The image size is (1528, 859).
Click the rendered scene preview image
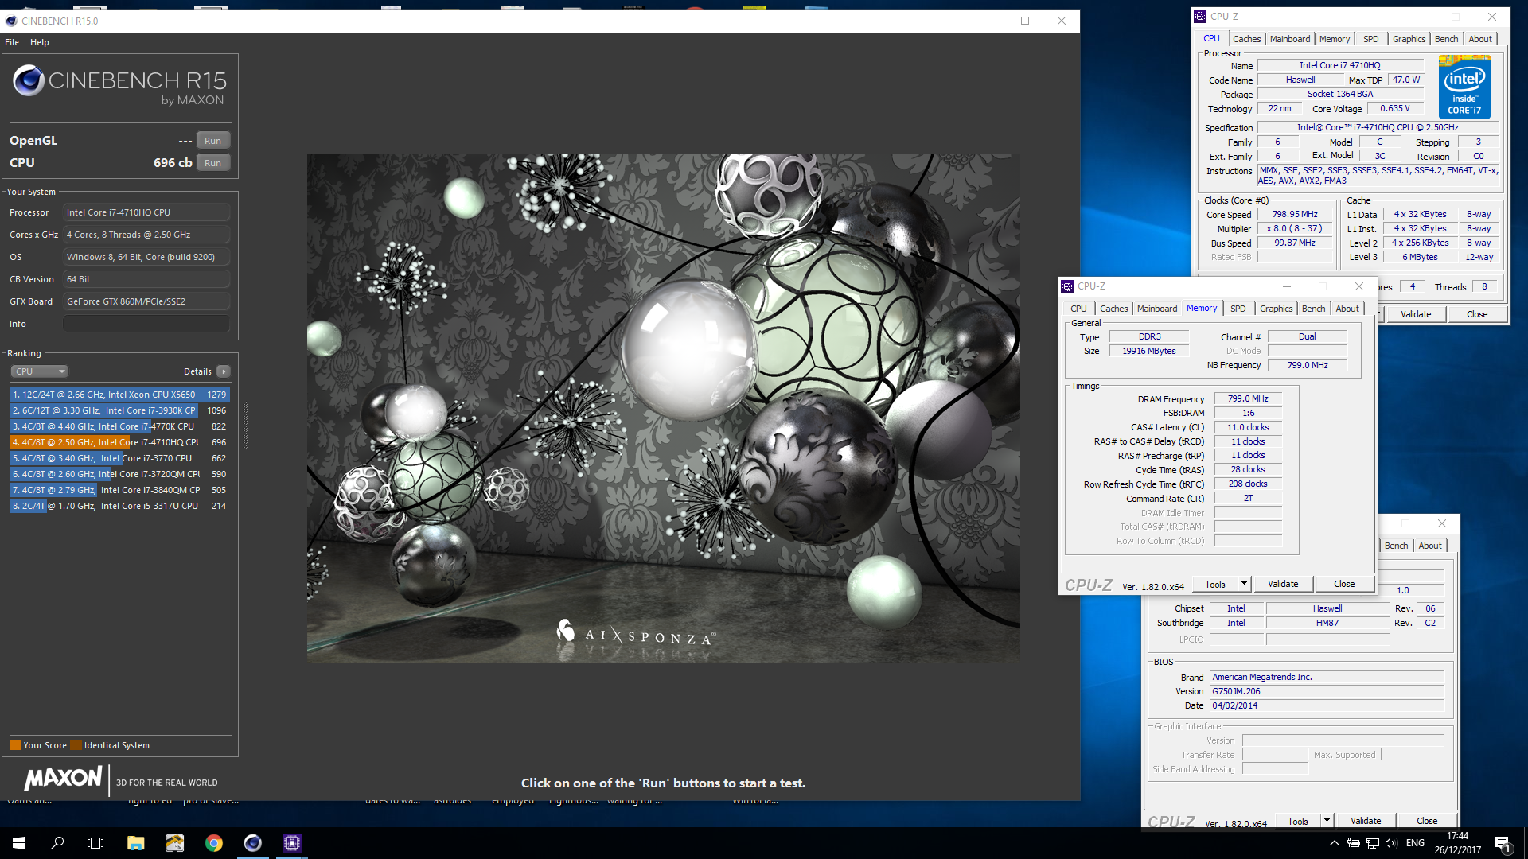[x=663, y=408]
